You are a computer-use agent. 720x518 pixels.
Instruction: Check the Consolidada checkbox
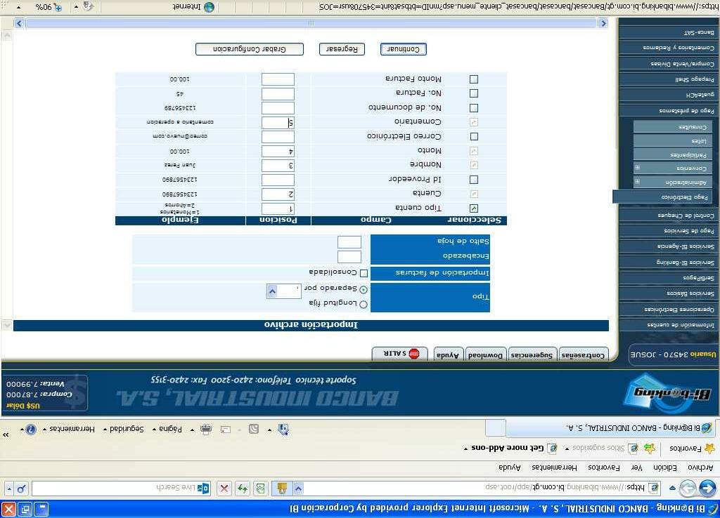click(364, 273)
